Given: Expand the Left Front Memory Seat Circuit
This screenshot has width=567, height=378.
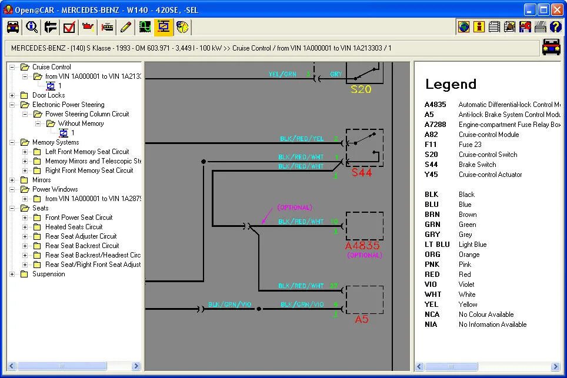Looking at the screenshot, I should click(x=25, y=152).
